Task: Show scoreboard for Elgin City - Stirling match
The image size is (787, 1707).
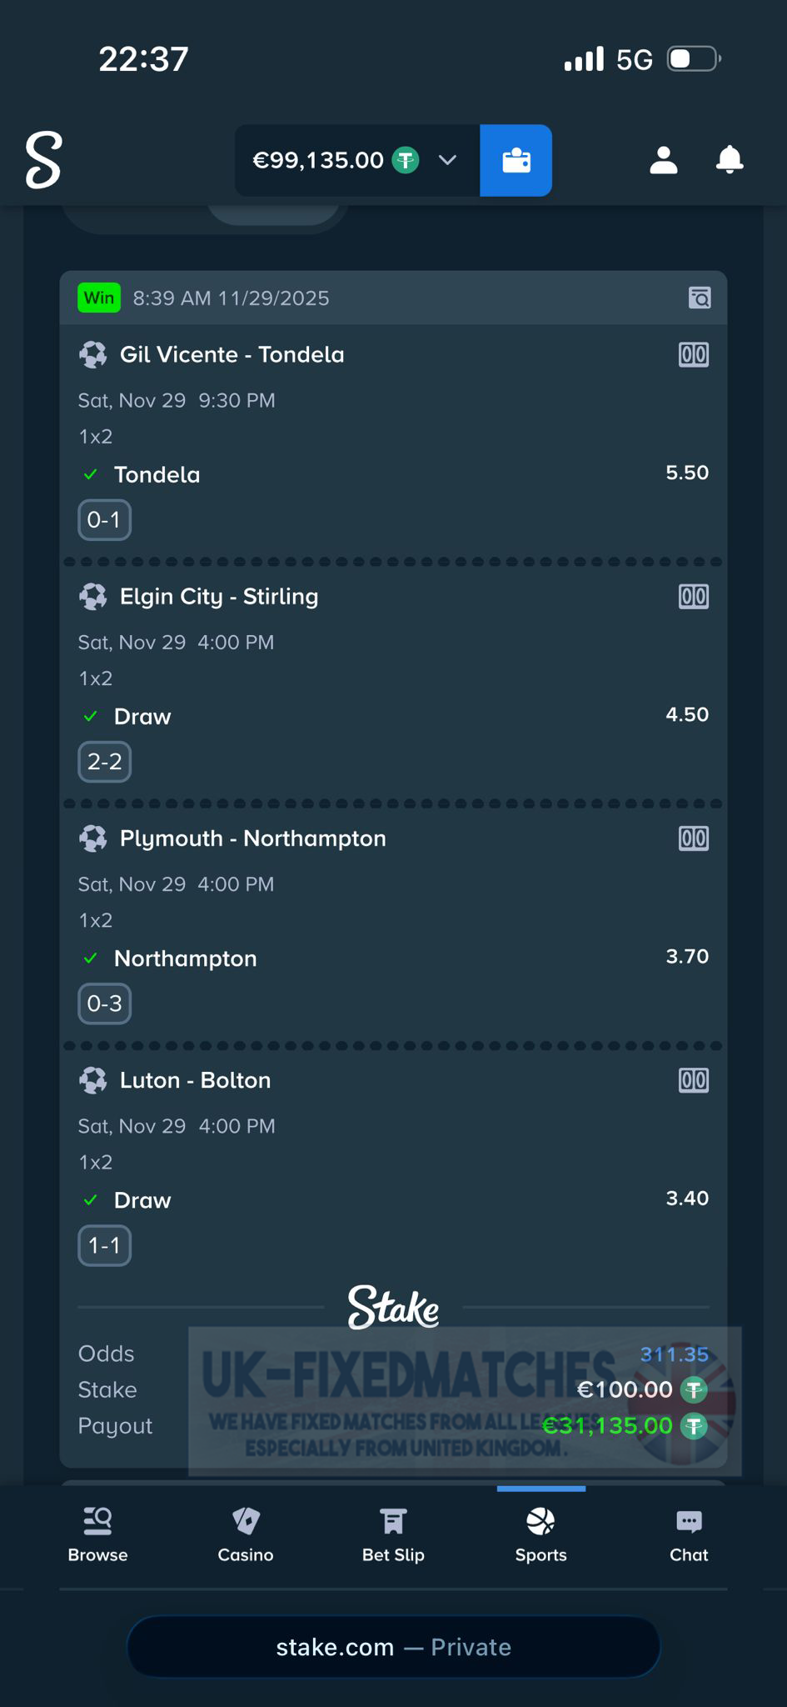Action: pos(692,596)
